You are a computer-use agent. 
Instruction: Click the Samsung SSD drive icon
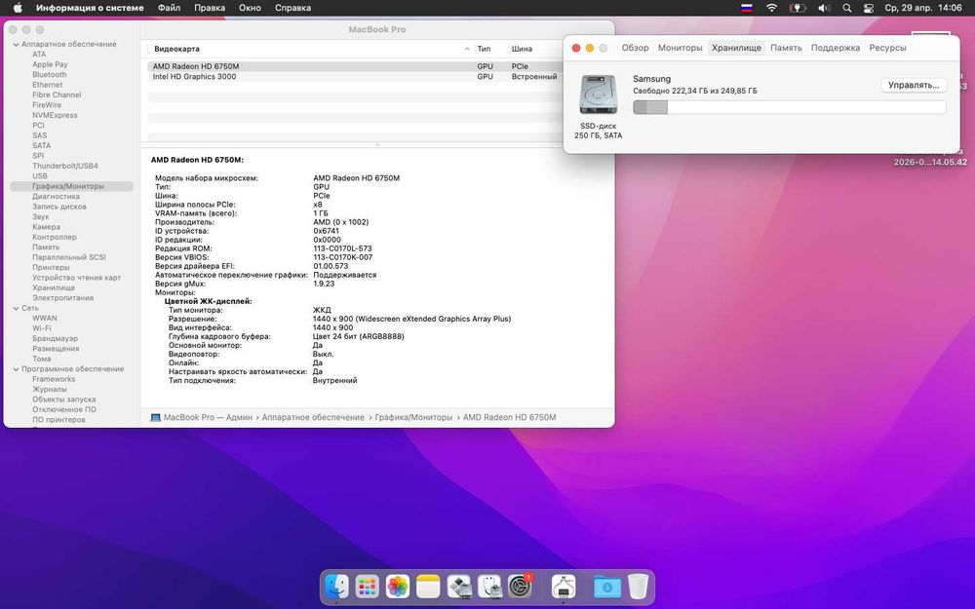(599, 95)
